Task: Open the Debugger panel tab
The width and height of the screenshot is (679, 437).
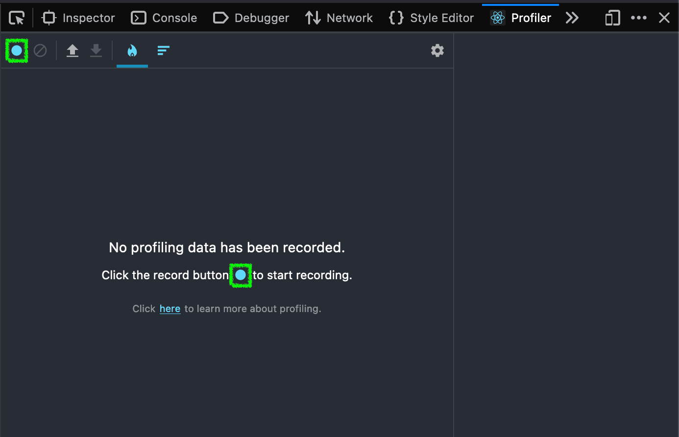Action: coord(251,18)
